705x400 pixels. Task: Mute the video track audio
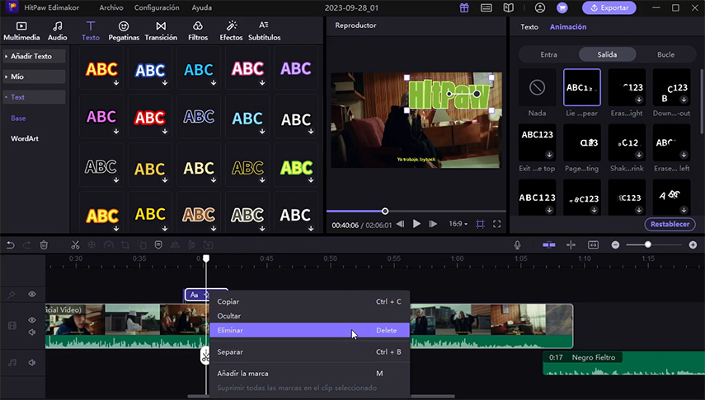(32, 333)
